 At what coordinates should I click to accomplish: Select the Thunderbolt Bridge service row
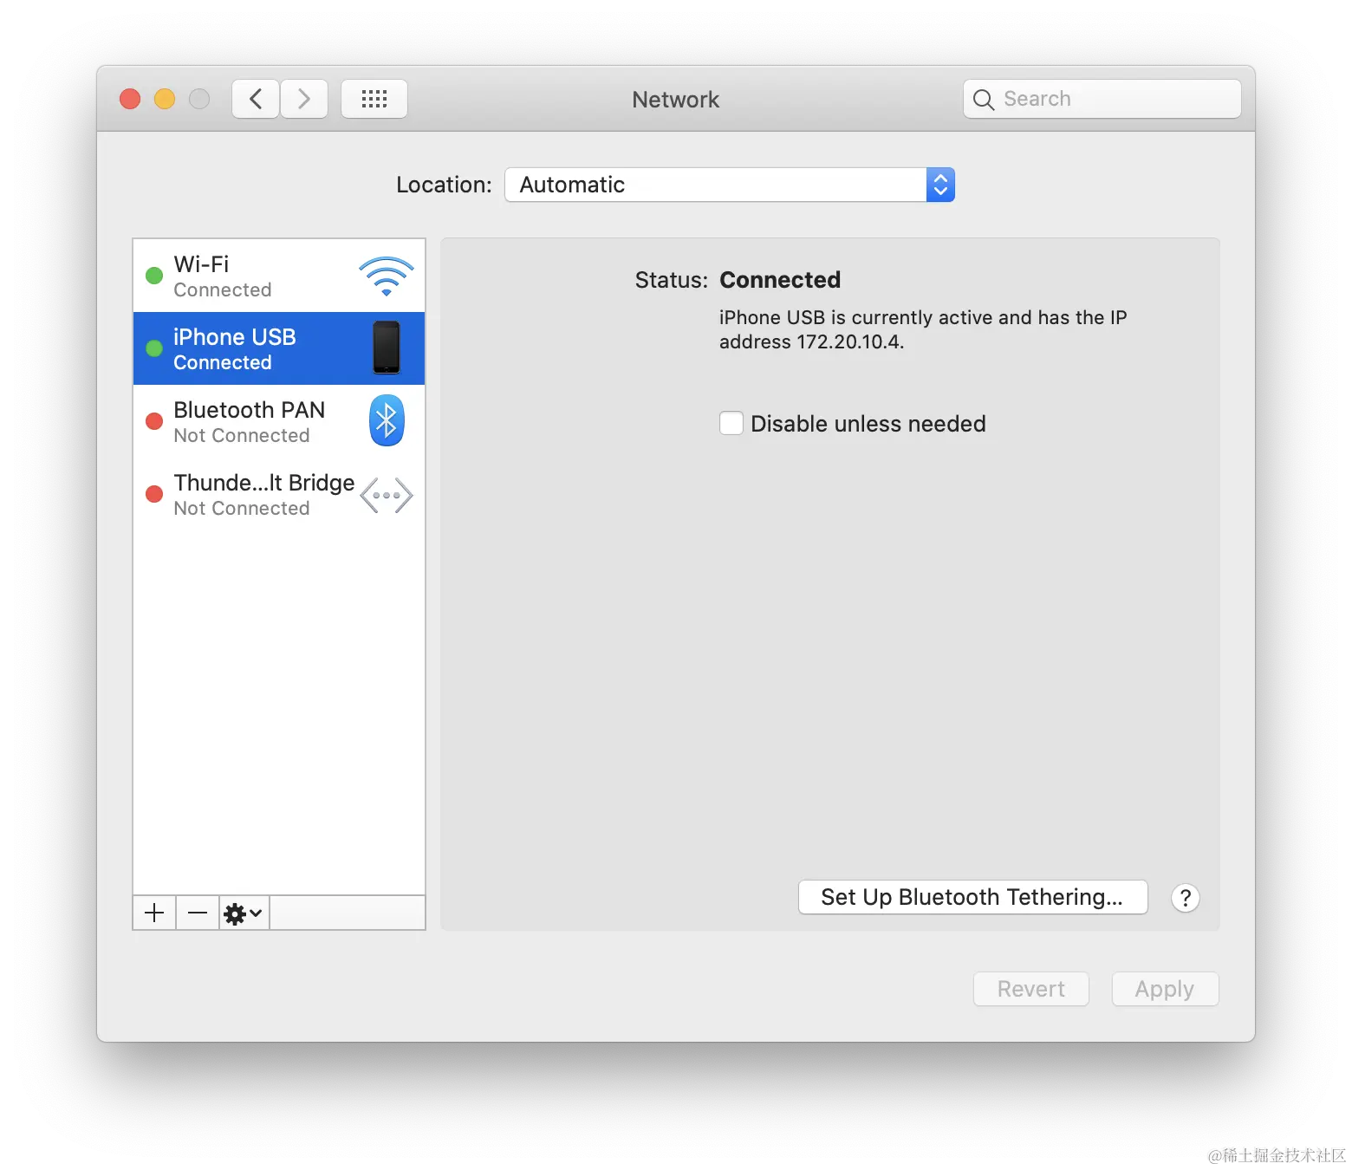(279, 494)
